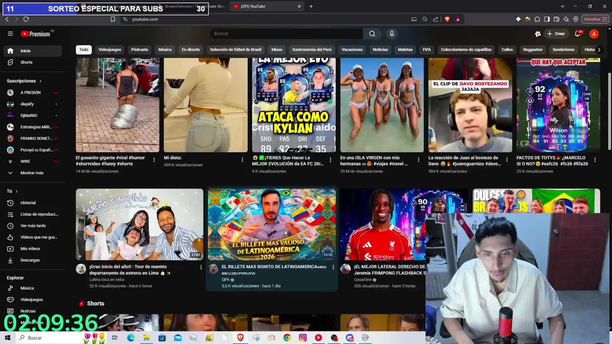Open Ver más tarde playlist
This screenshot has width=612, height=344.
click(33, 226)
